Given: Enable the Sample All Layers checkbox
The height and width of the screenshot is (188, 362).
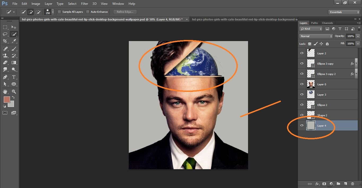Looking at the screenshot, I should click(59, 12).
